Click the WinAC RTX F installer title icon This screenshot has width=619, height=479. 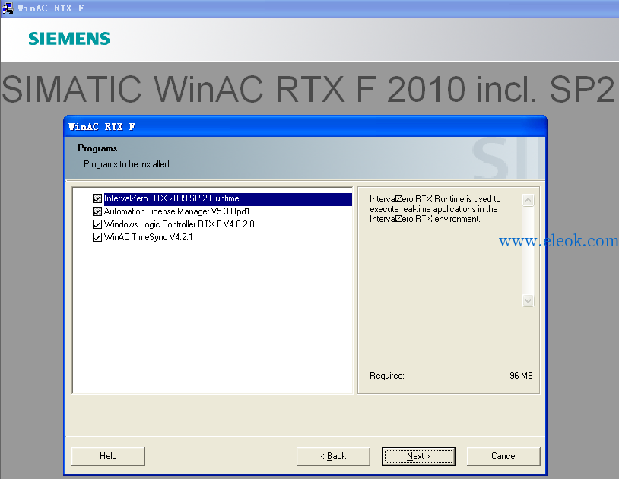click(x=8, y=8)
